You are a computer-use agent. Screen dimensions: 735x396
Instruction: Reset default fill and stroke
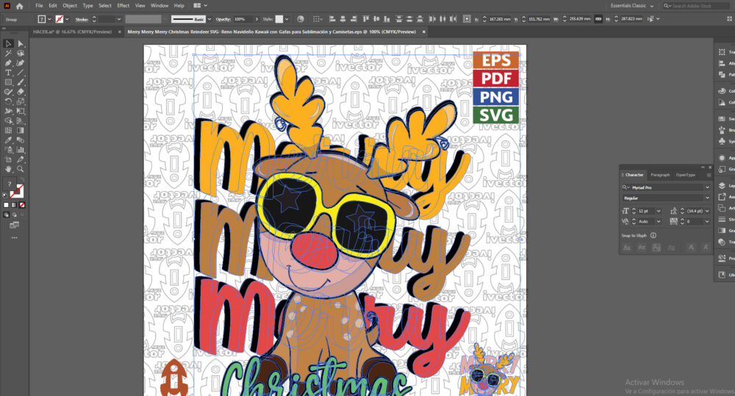click(x=5, y=195)
